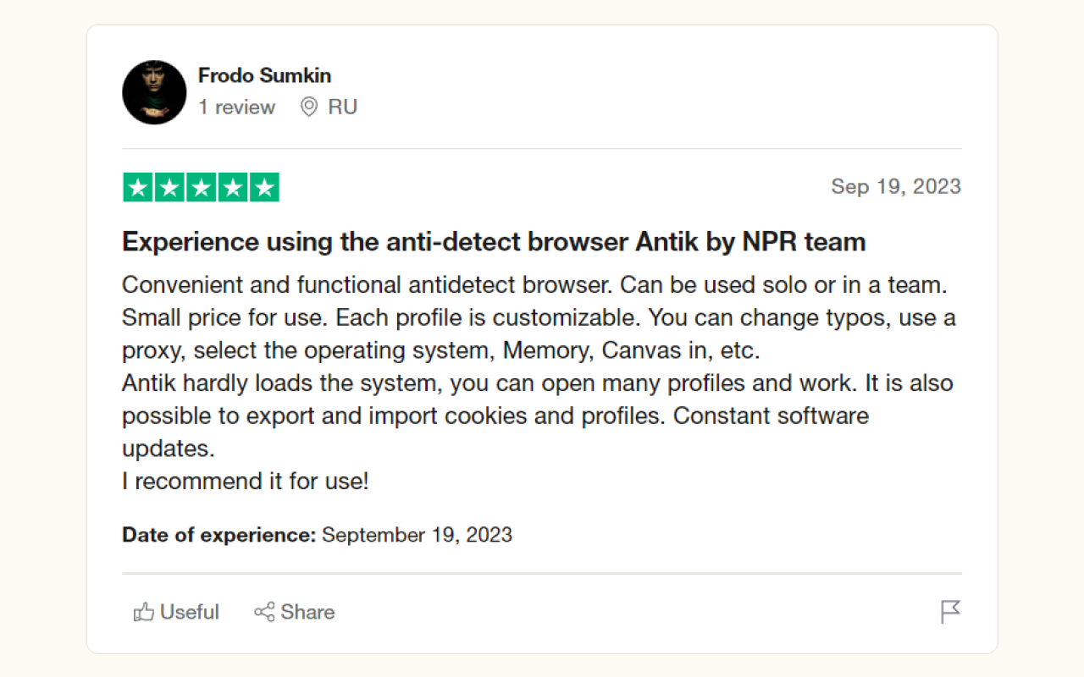
Task: Click the flag icon to report the review
Action: [x=950, y=612]
